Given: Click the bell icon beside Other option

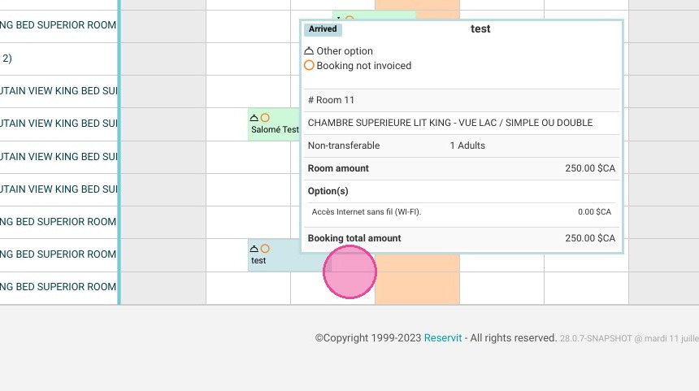Looking at the screenshot, I should point(309,51).
